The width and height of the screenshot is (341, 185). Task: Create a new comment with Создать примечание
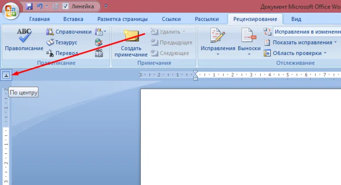coord(131,43)
